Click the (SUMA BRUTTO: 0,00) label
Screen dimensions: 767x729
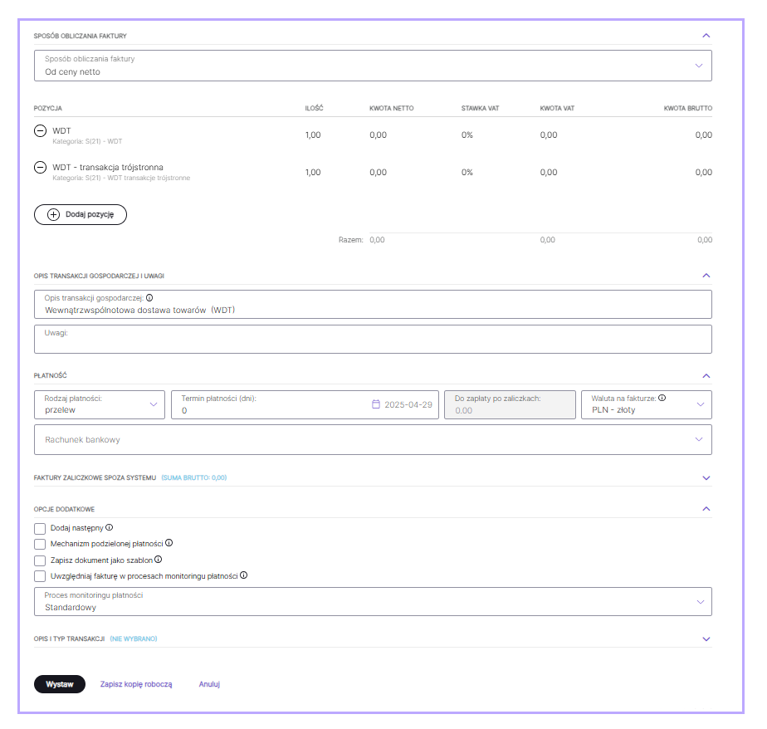[194, 478]
